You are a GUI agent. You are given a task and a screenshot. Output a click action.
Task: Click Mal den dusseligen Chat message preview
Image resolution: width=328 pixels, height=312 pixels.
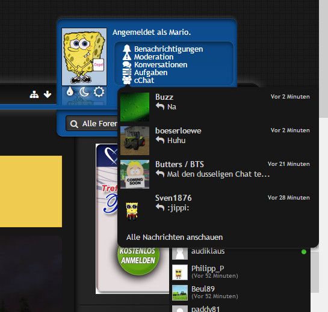218,174
